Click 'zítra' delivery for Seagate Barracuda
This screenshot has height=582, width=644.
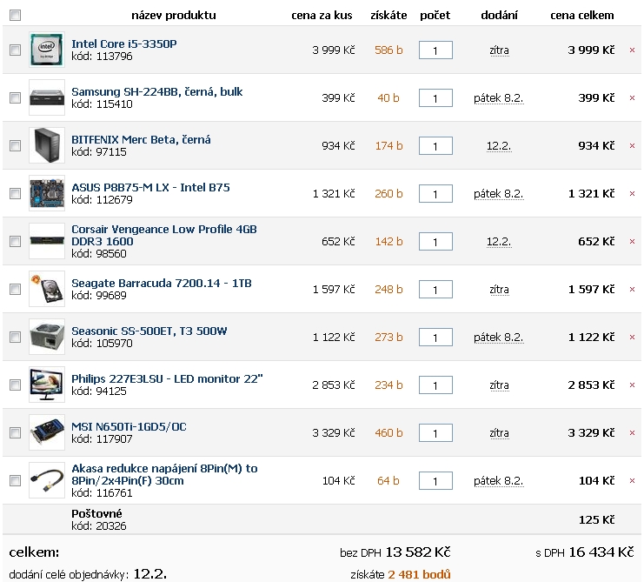click(499, 290)
